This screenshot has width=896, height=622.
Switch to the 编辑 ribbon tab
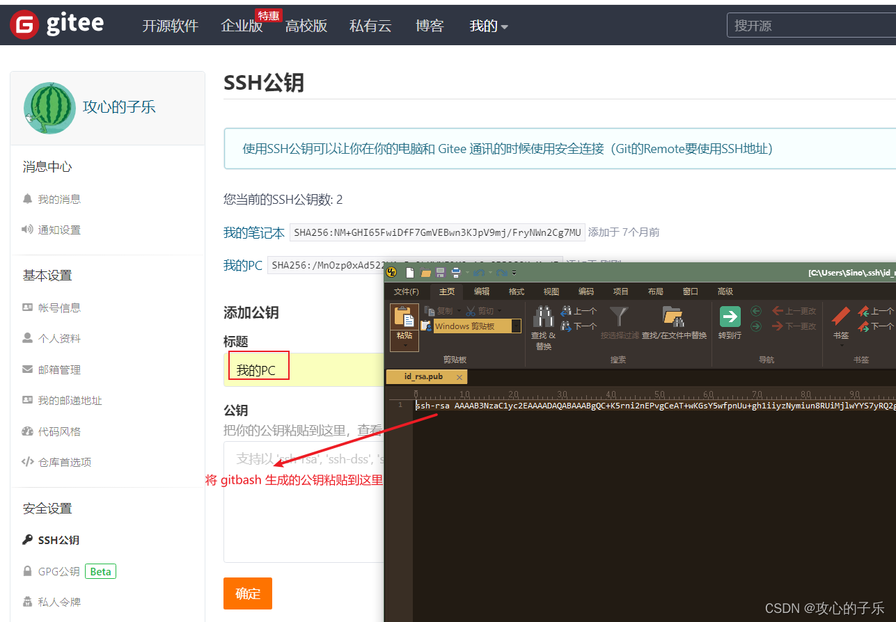[x=482, y=292]
